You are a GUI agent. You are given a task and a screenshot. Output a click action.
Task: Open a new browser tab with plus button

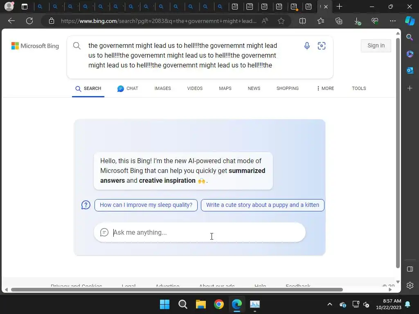click(x=339, y=7)
